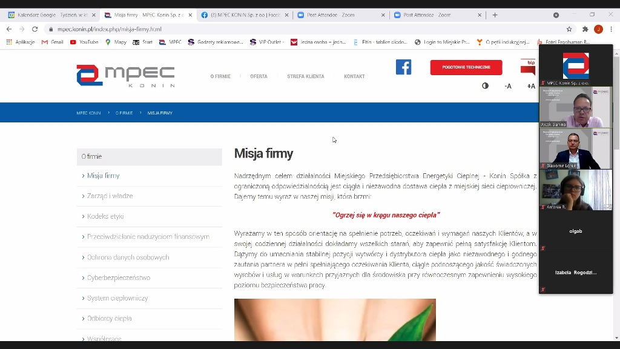Expand Zarząd i władze sidebar item

pos(110,196)
